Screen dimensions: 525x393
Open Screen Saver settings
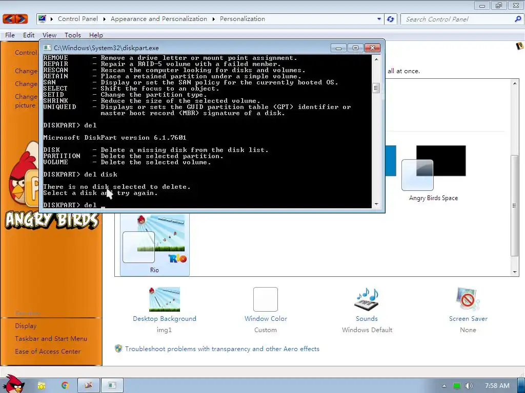[x=468, y=310]
